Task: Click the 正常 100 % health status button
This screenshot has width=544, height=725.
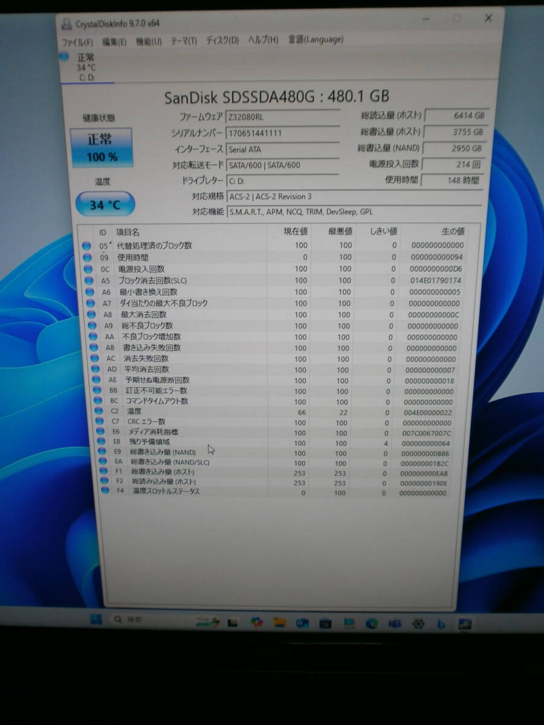Action: 102,148
